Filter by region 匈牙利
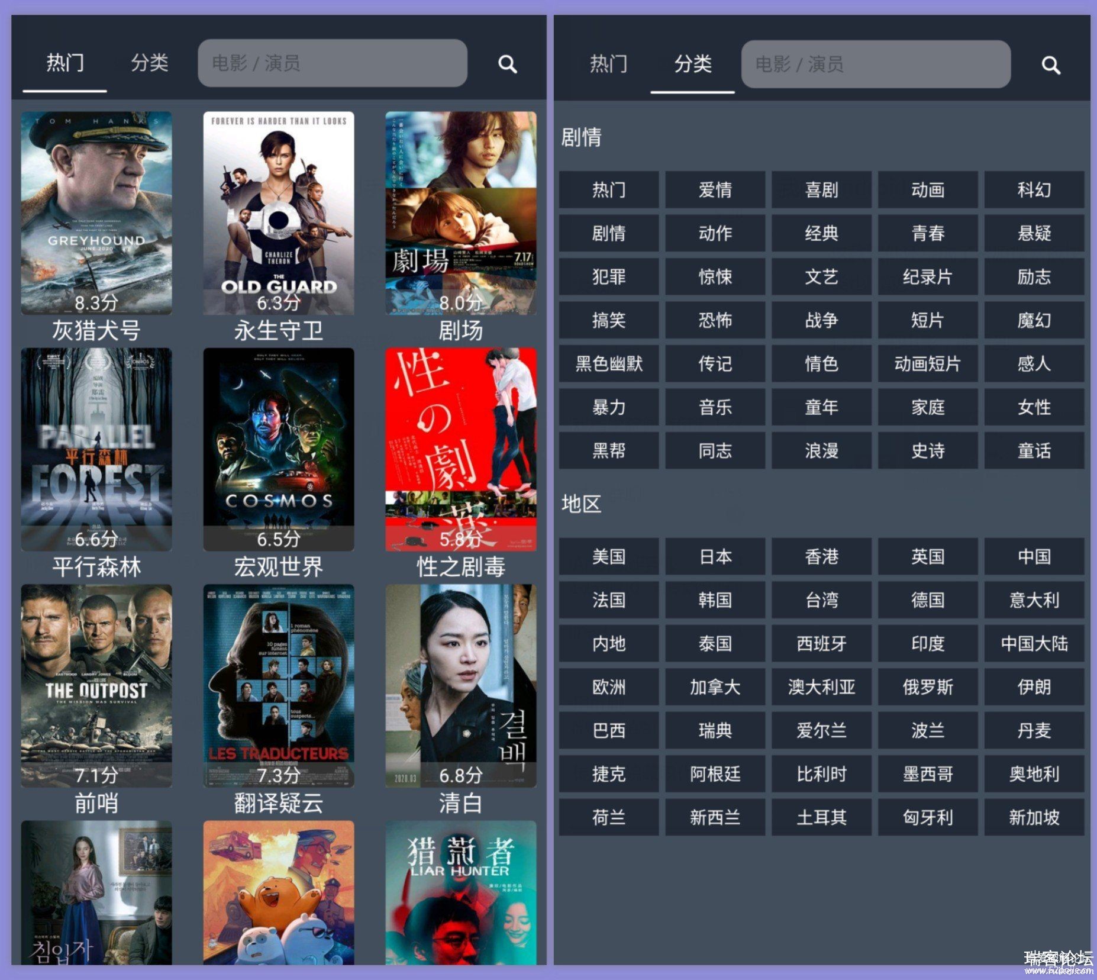The image size is (1097, 980). 928,817
